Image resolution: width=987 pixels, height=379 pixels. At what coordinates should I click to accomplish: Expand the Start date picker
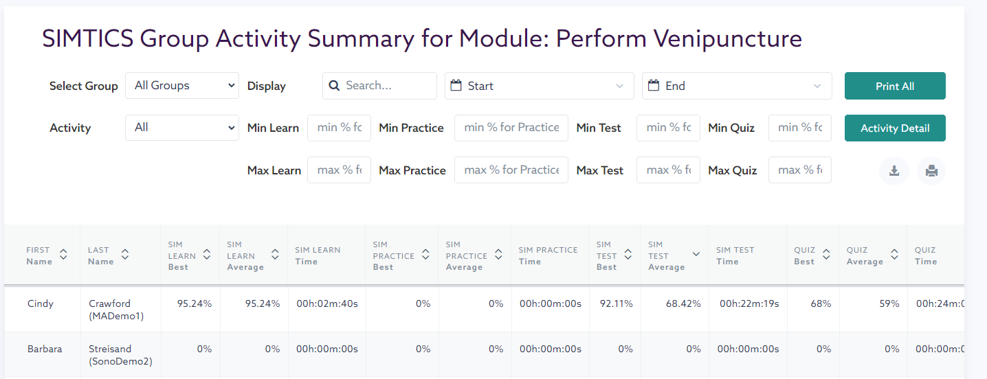click(x=620, y=87)
